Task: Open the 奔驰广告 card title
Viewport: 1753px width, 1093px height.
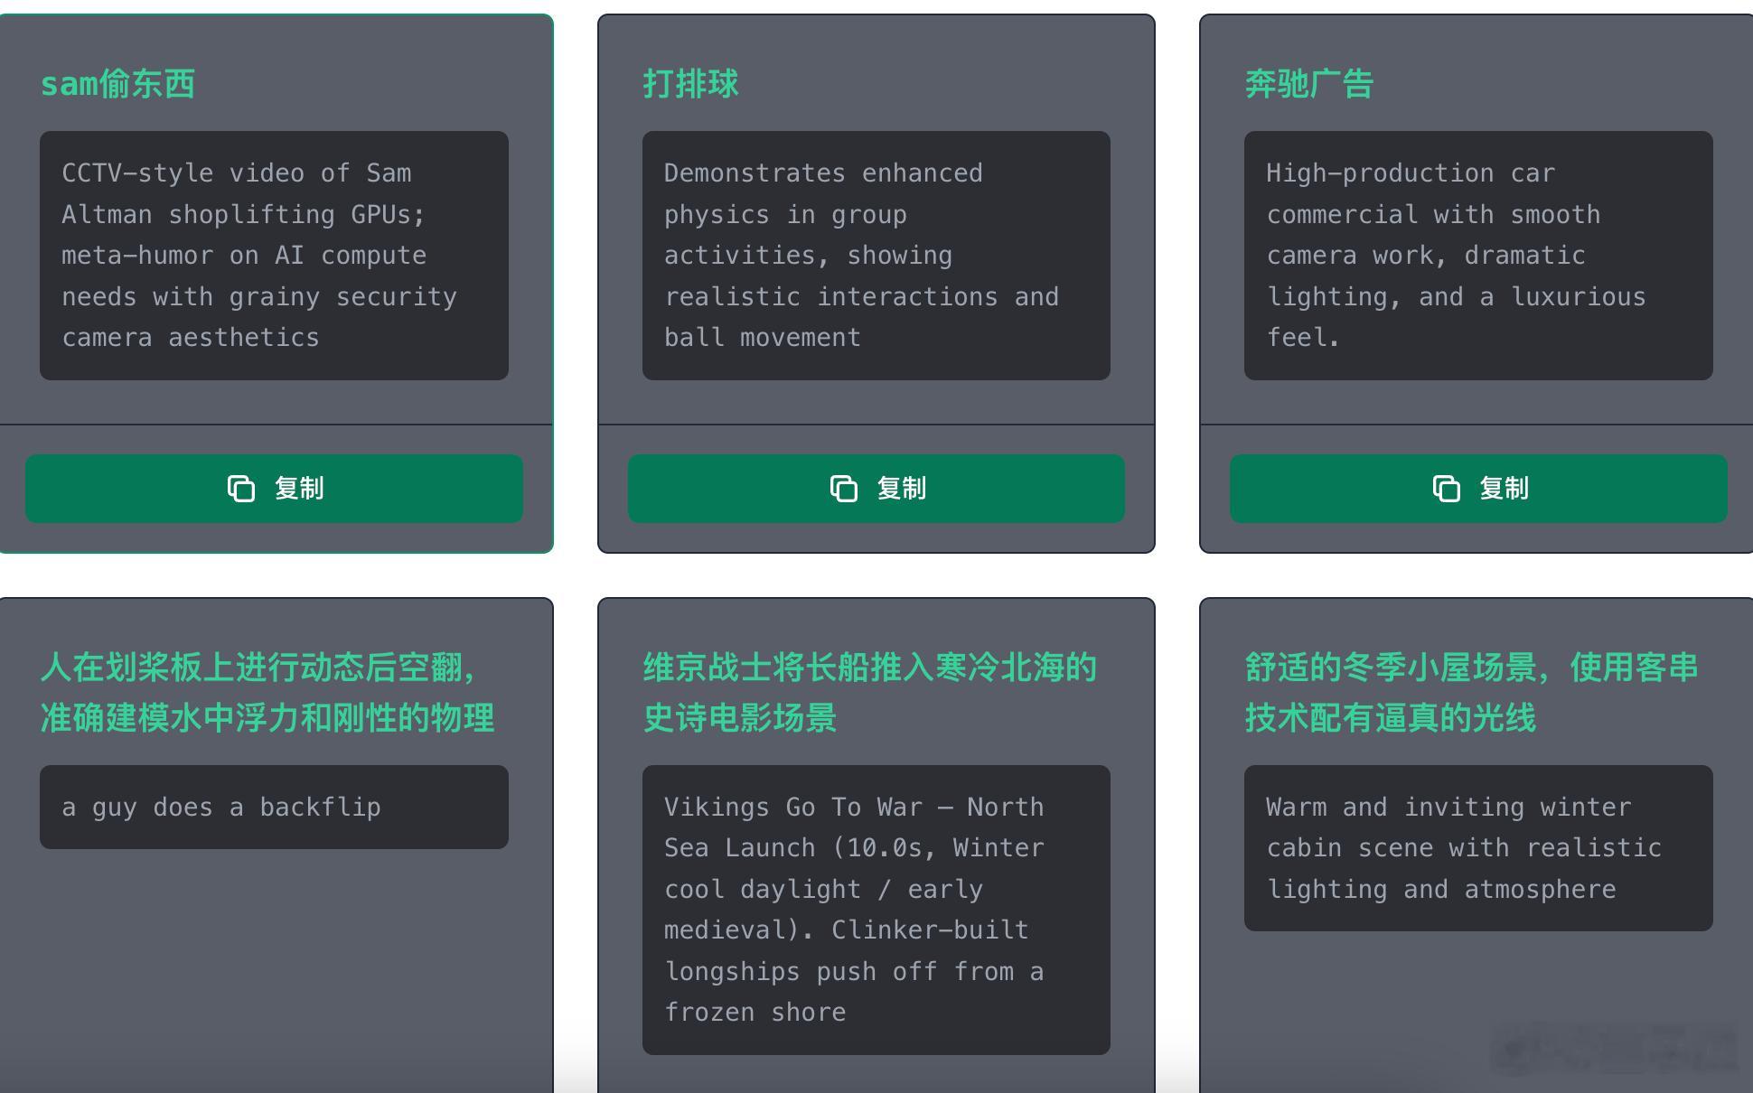Action: pos(1308,84)
